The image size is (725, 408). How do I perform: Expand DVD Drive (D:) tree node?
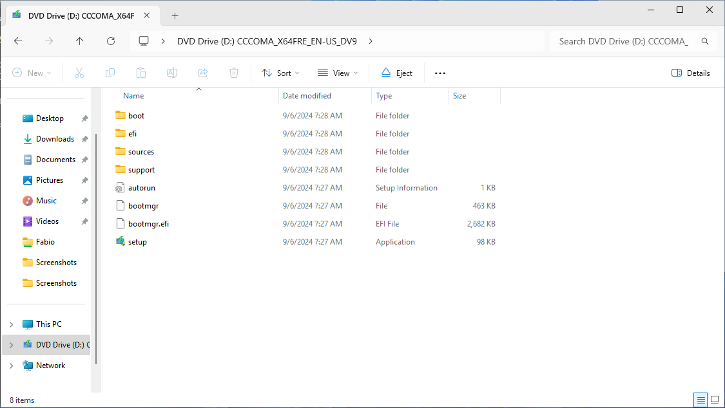[12, 345]
